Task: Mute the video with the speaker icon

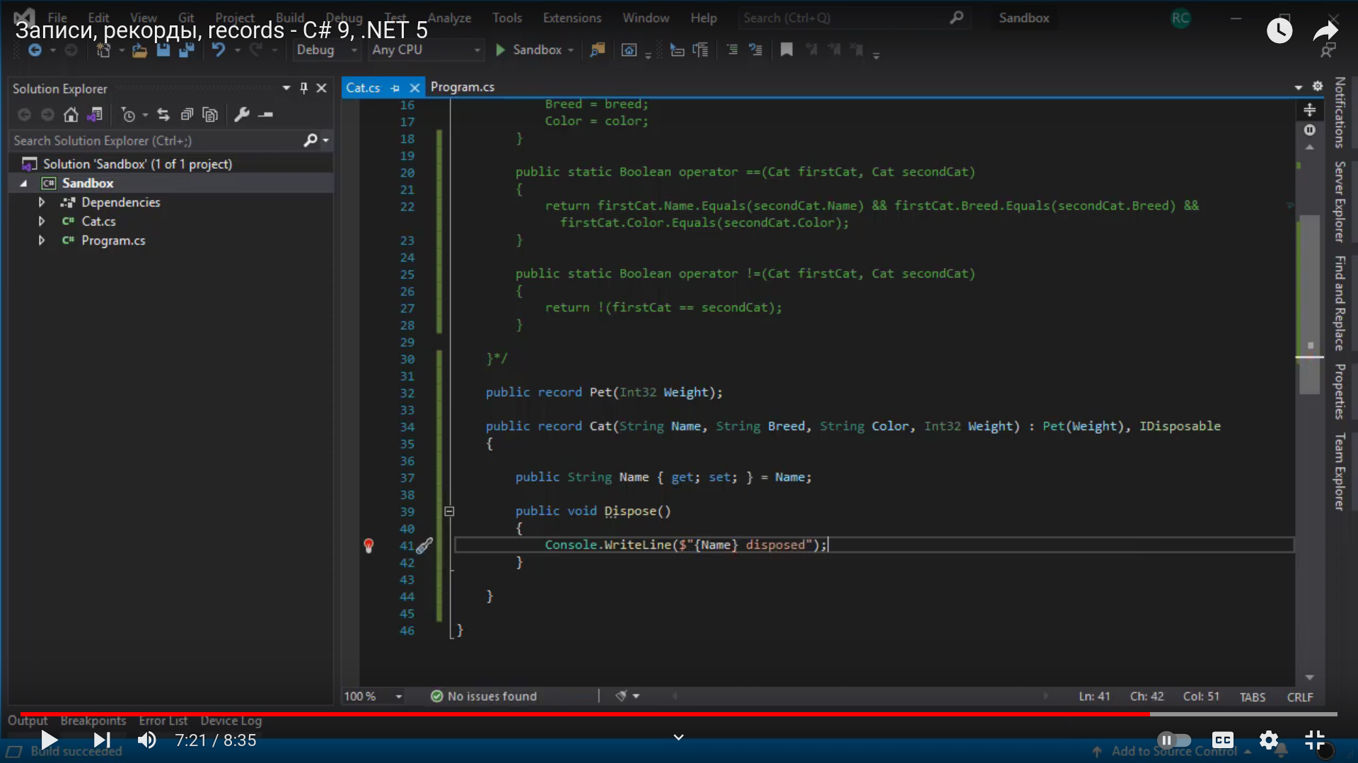Action: coord(147,740)
